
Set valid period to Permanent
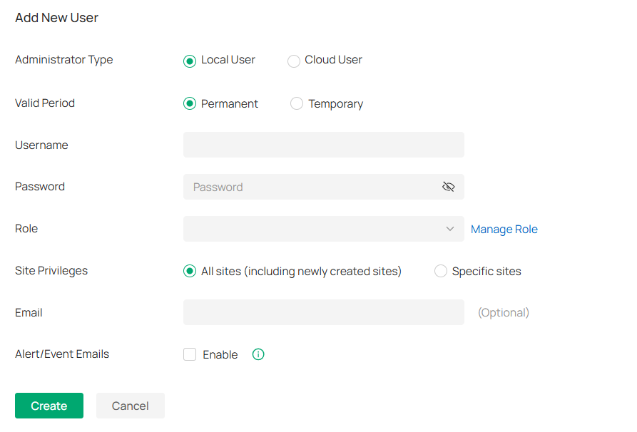(x=190, y=103)
